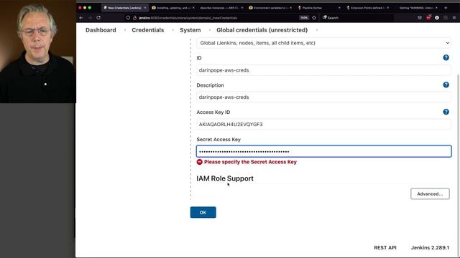Go to Credentials breadcrumb

(x=148, y=30)
